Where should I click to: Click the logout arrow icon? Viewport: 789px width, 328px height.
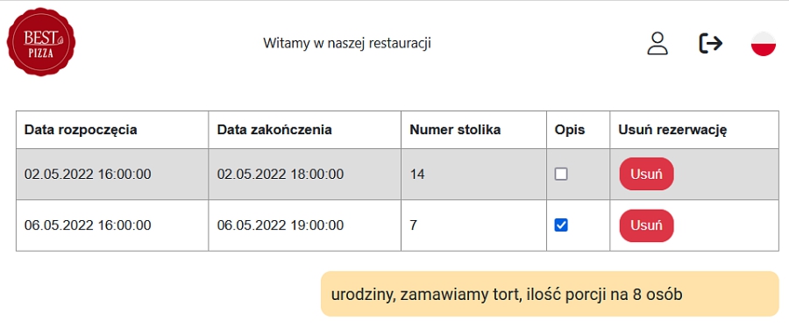pos(711,43)
